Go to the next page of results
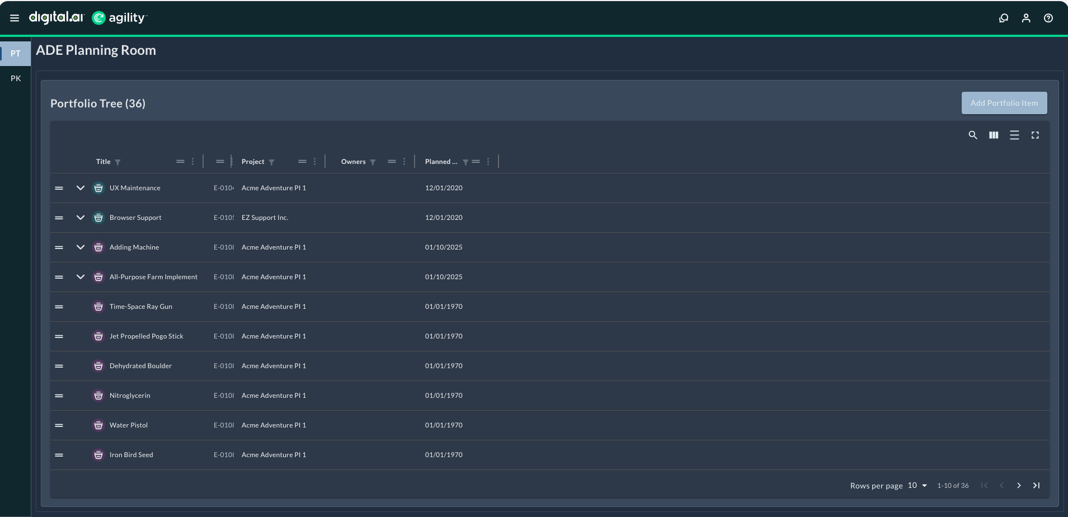The width and height of the screenshot is (1068, 517). click(1019, 485)
